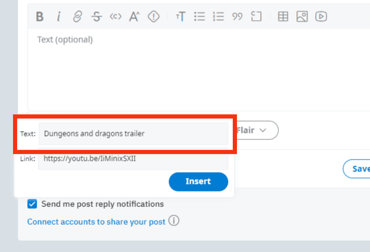The height and width of the screenshot is (252, 370).
Task: Insert a table
Action: [x=283, y=17]
